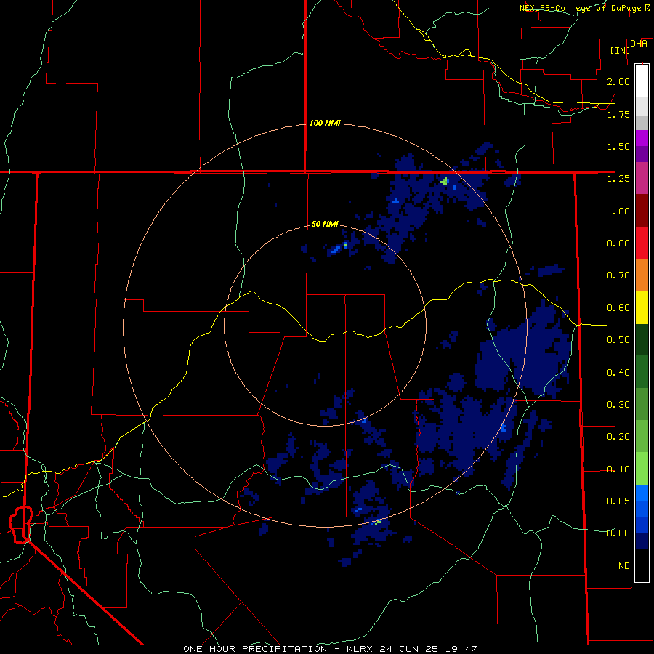Screen dimensions: 654x654
Task: Select the 2.00 legend value
Action: click(618, 81)
